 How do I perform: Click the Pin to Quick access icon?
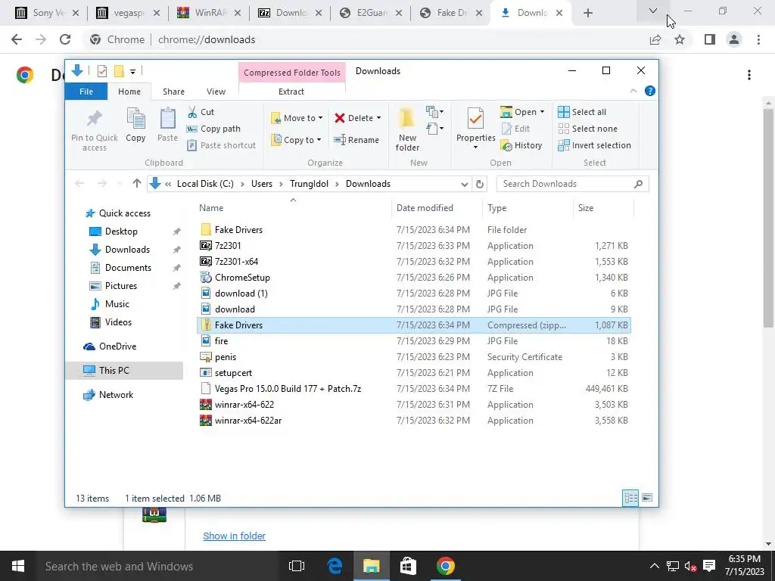point(94,119)
